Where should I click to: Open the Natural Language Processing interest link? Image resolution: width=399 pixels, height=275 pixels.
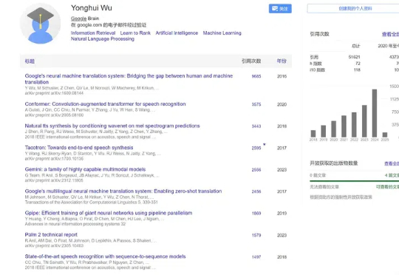(103, 39)
